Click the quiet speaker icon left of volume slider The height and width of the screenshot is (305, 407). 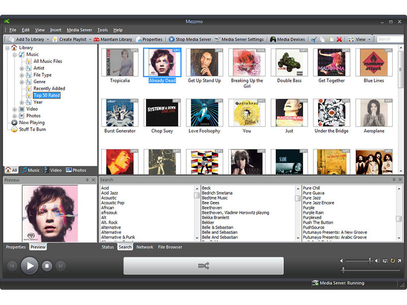(x=341, y=261)
